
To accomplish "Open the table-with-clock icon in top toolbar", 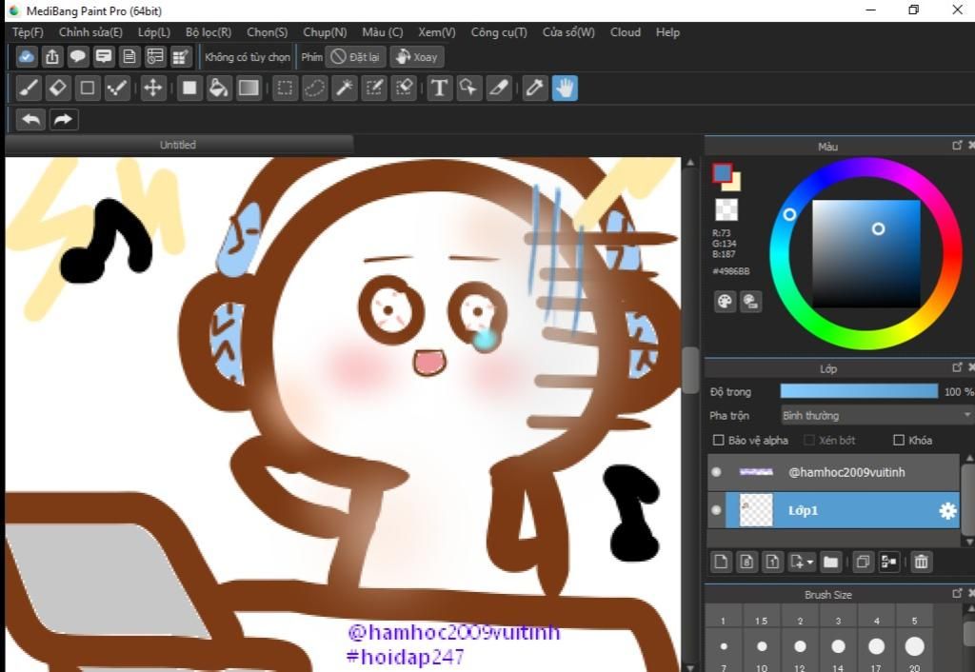I will pyautogui.click(x=154, y=56).
